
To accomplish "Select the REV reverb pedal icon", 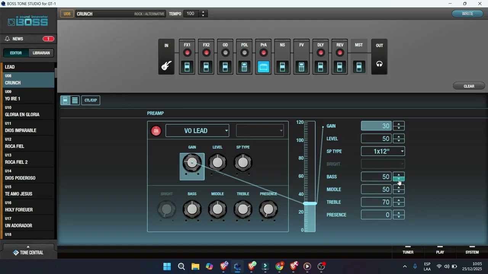I will point(340,67).
